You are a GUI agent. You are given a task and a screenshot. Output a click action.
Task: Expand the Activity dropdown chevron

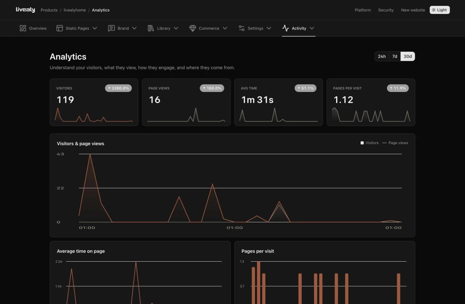tap(312, 28)
